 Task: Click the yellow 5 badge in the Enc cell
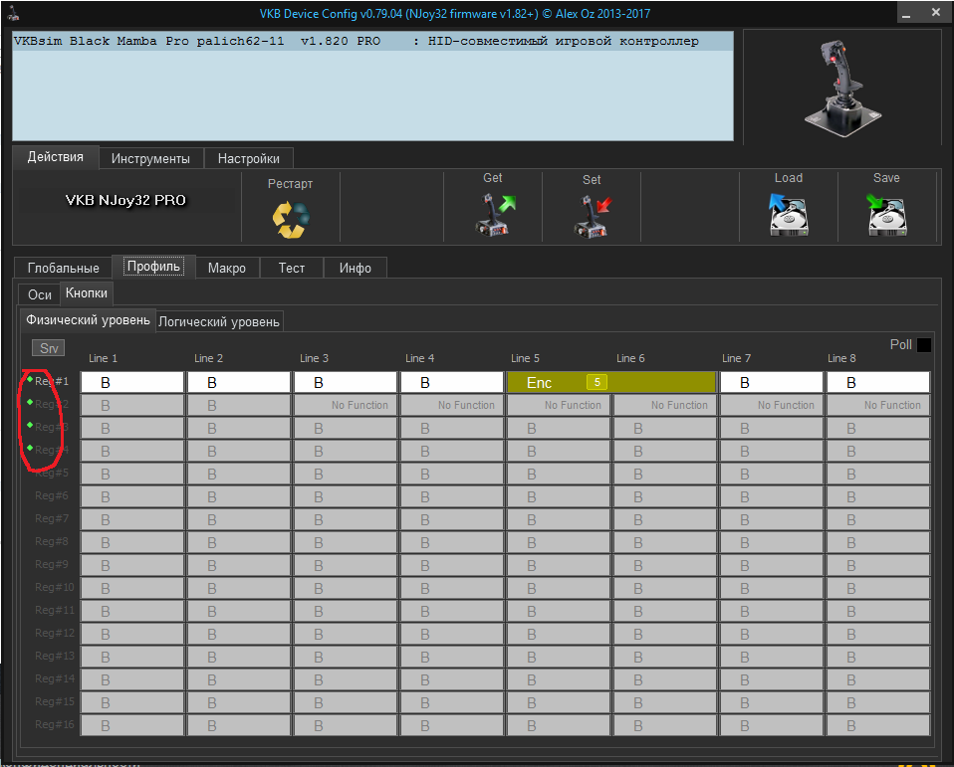point(596,382)
